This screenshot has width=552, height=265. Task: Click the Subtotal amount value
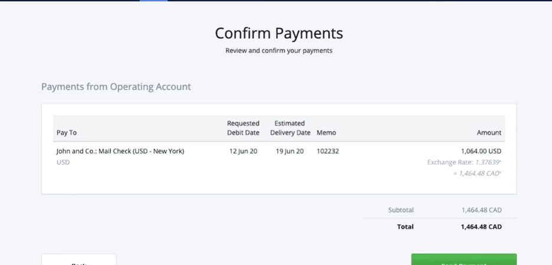pyautogui.click(x=481, y=210)
